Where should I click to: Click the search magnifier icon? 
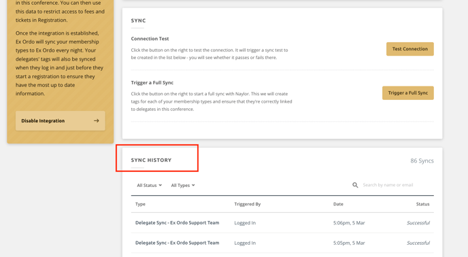tap(355, 185)
